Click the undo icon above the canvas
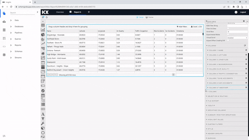 coord(47,17)
